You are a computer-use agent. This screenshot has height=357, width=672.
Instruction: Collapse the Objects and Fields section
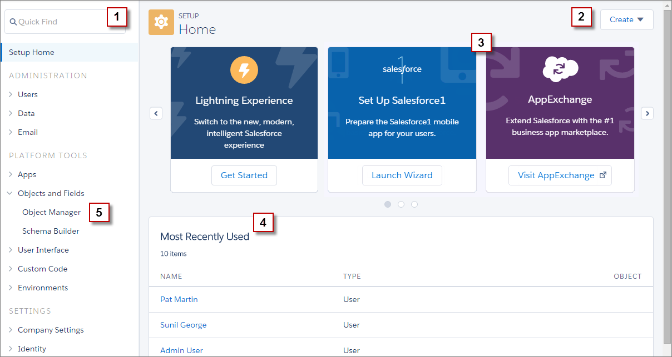(x=10, y=193)
